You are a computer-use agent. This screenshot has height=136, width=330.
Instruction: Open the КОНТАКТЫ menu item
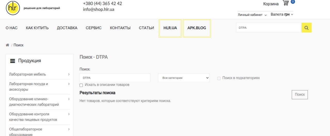120,28
